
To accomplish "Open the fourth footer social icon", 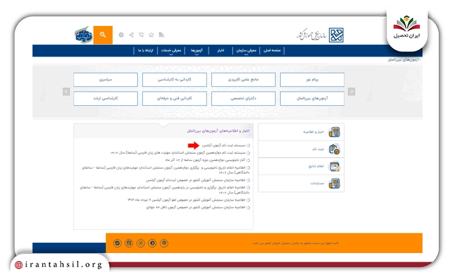I will tap(152, 243).
